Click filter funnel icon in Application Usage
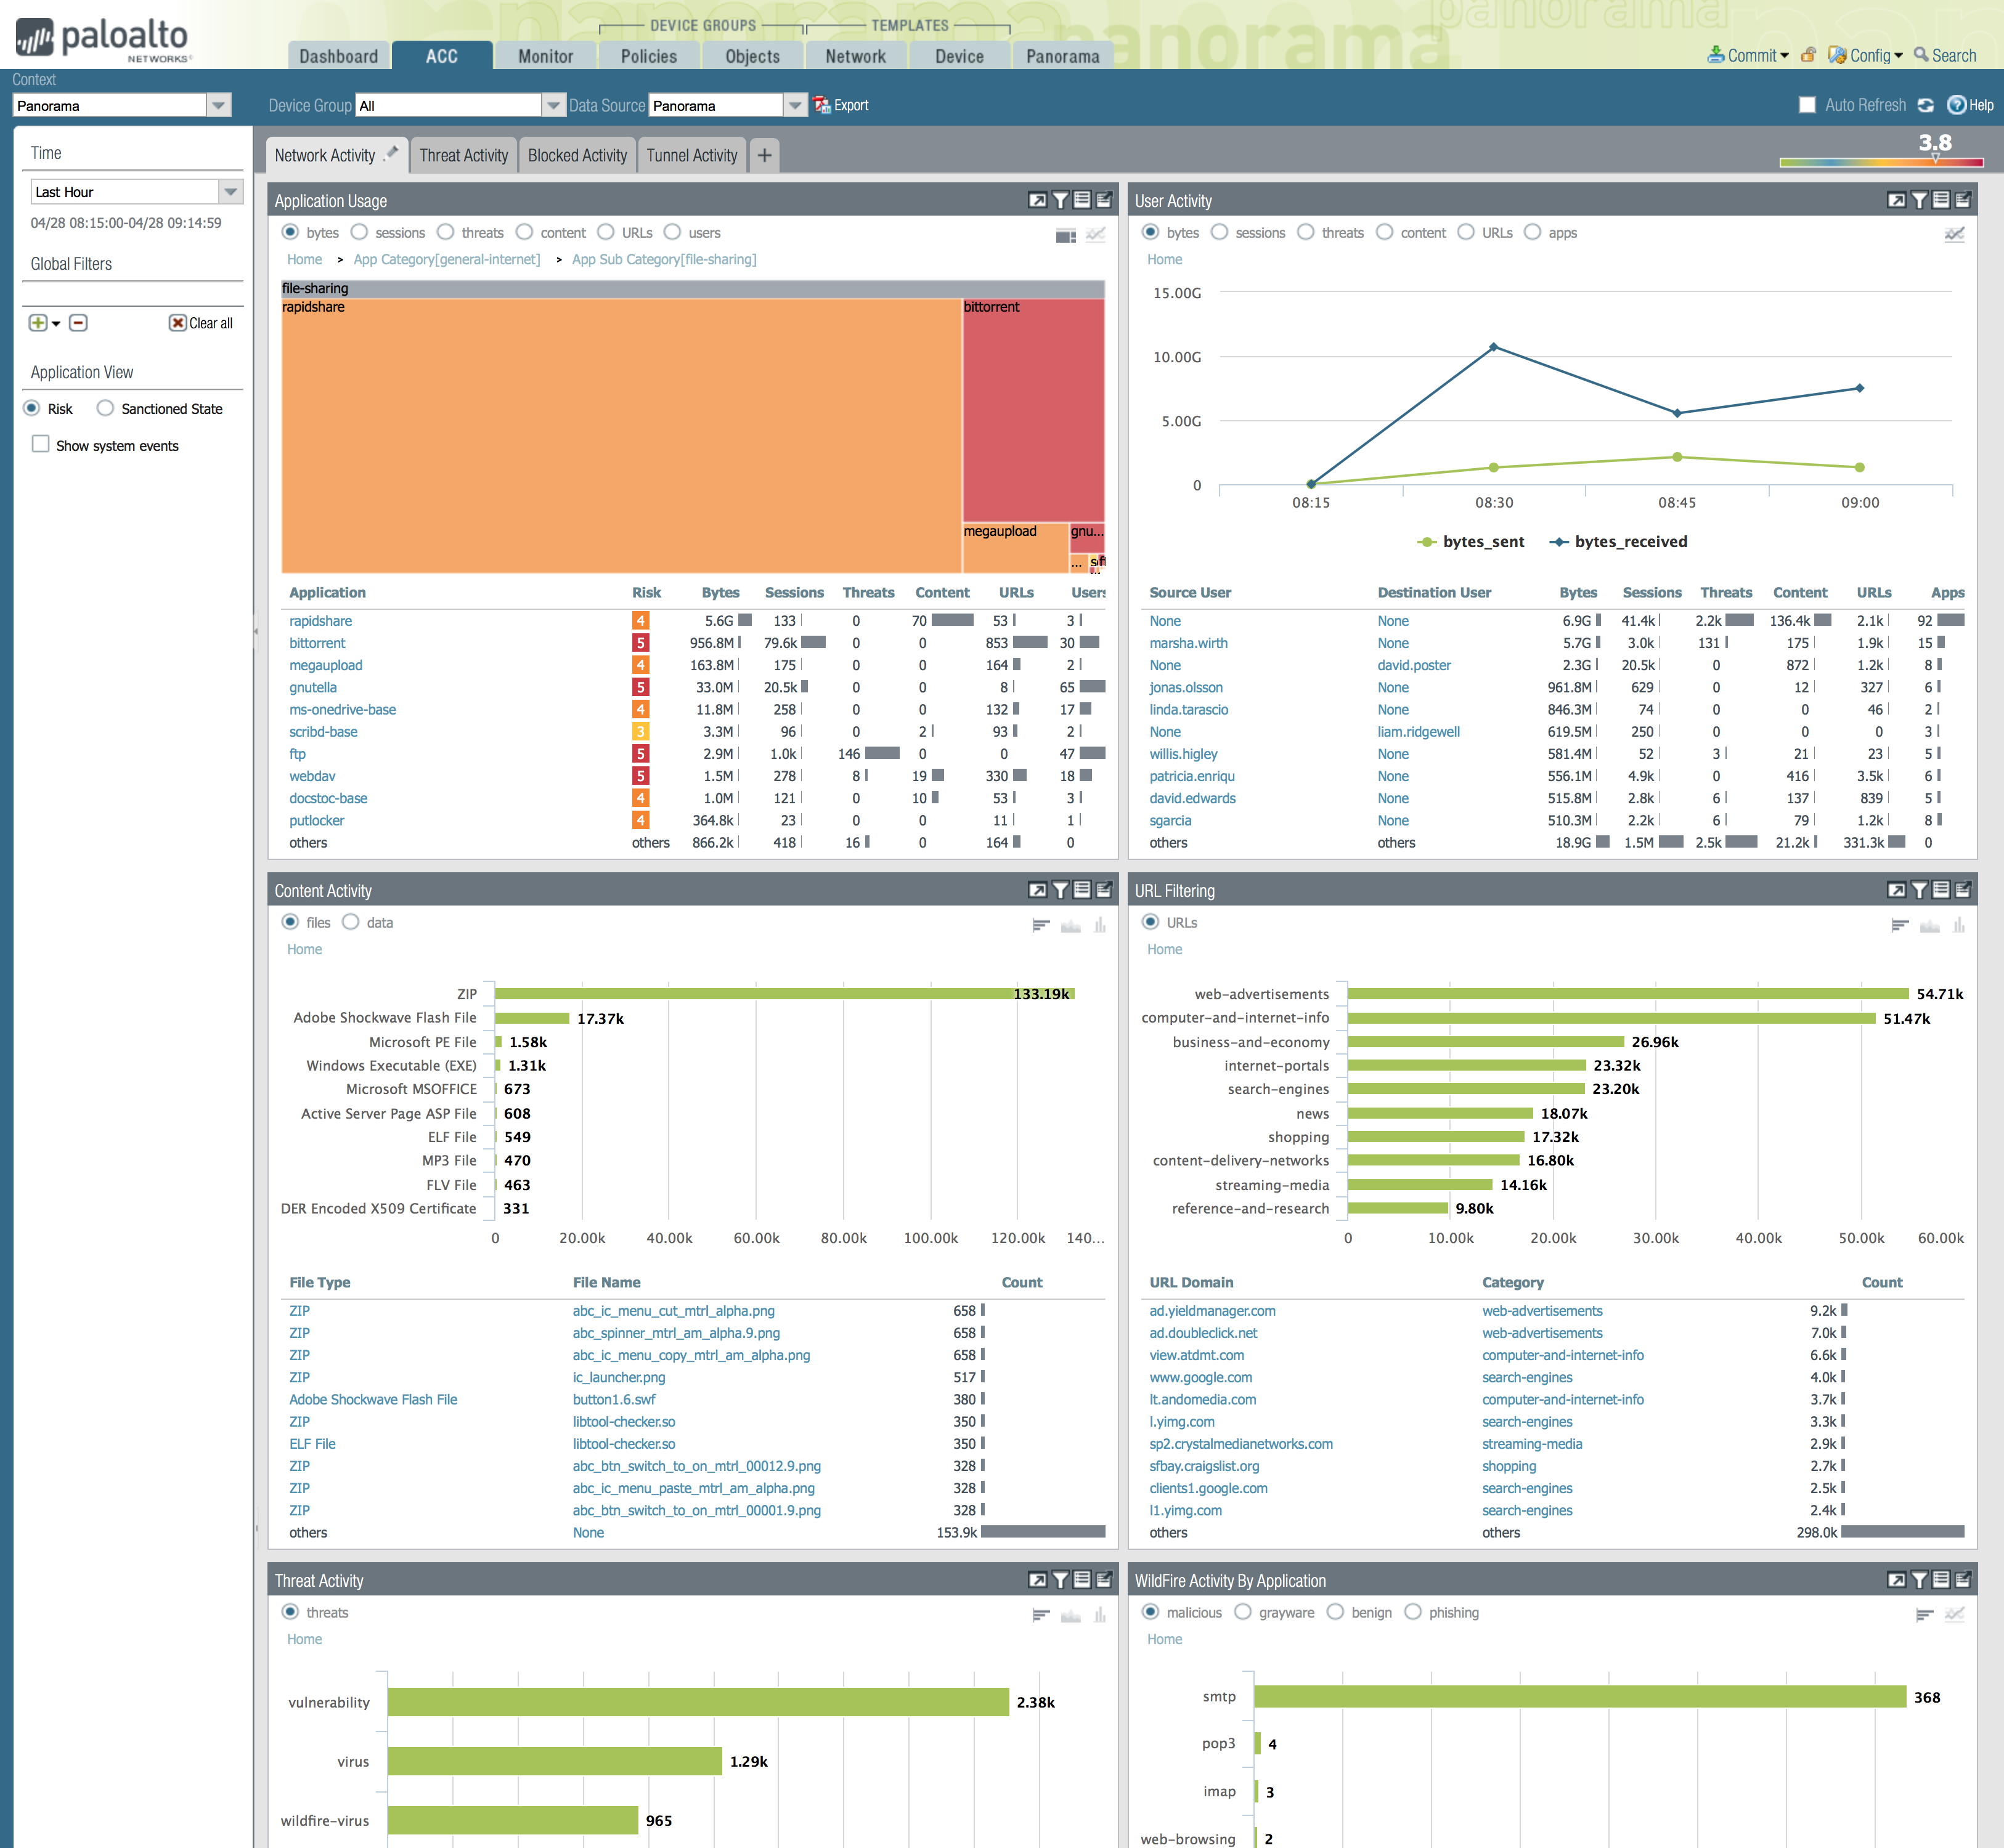Screen dimensions: 2004x1848 pos(1059,200)
